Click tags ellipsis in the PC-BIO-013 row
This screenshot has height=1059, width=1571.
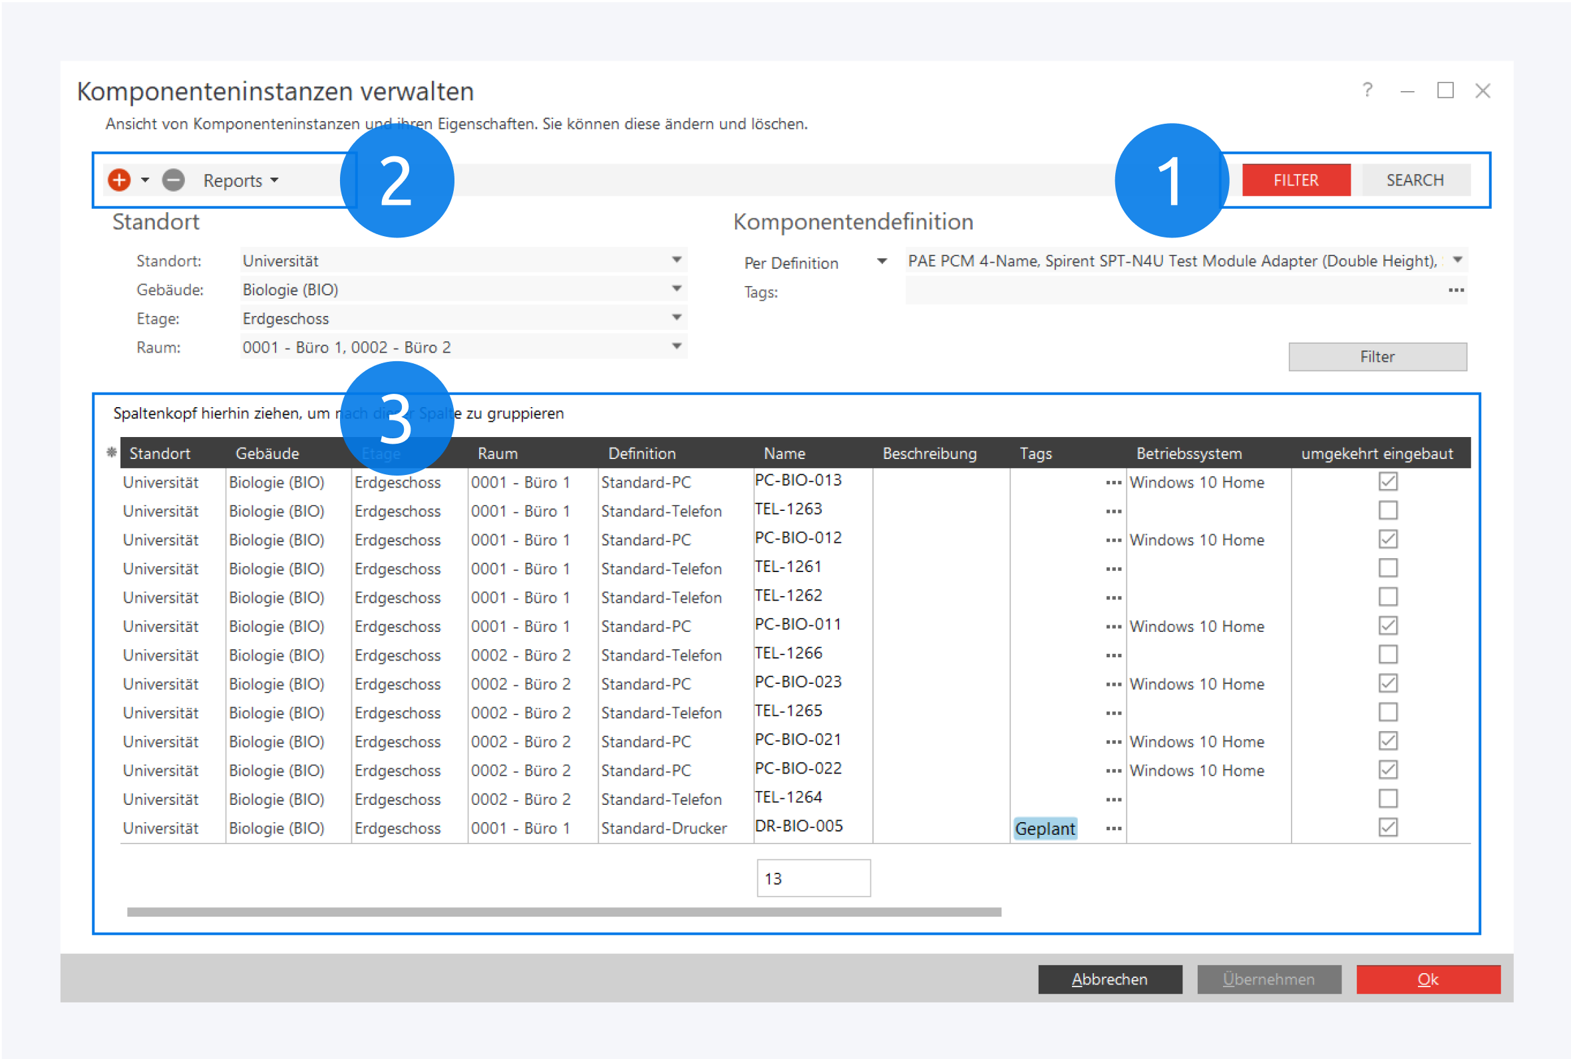pos(1113,483)
